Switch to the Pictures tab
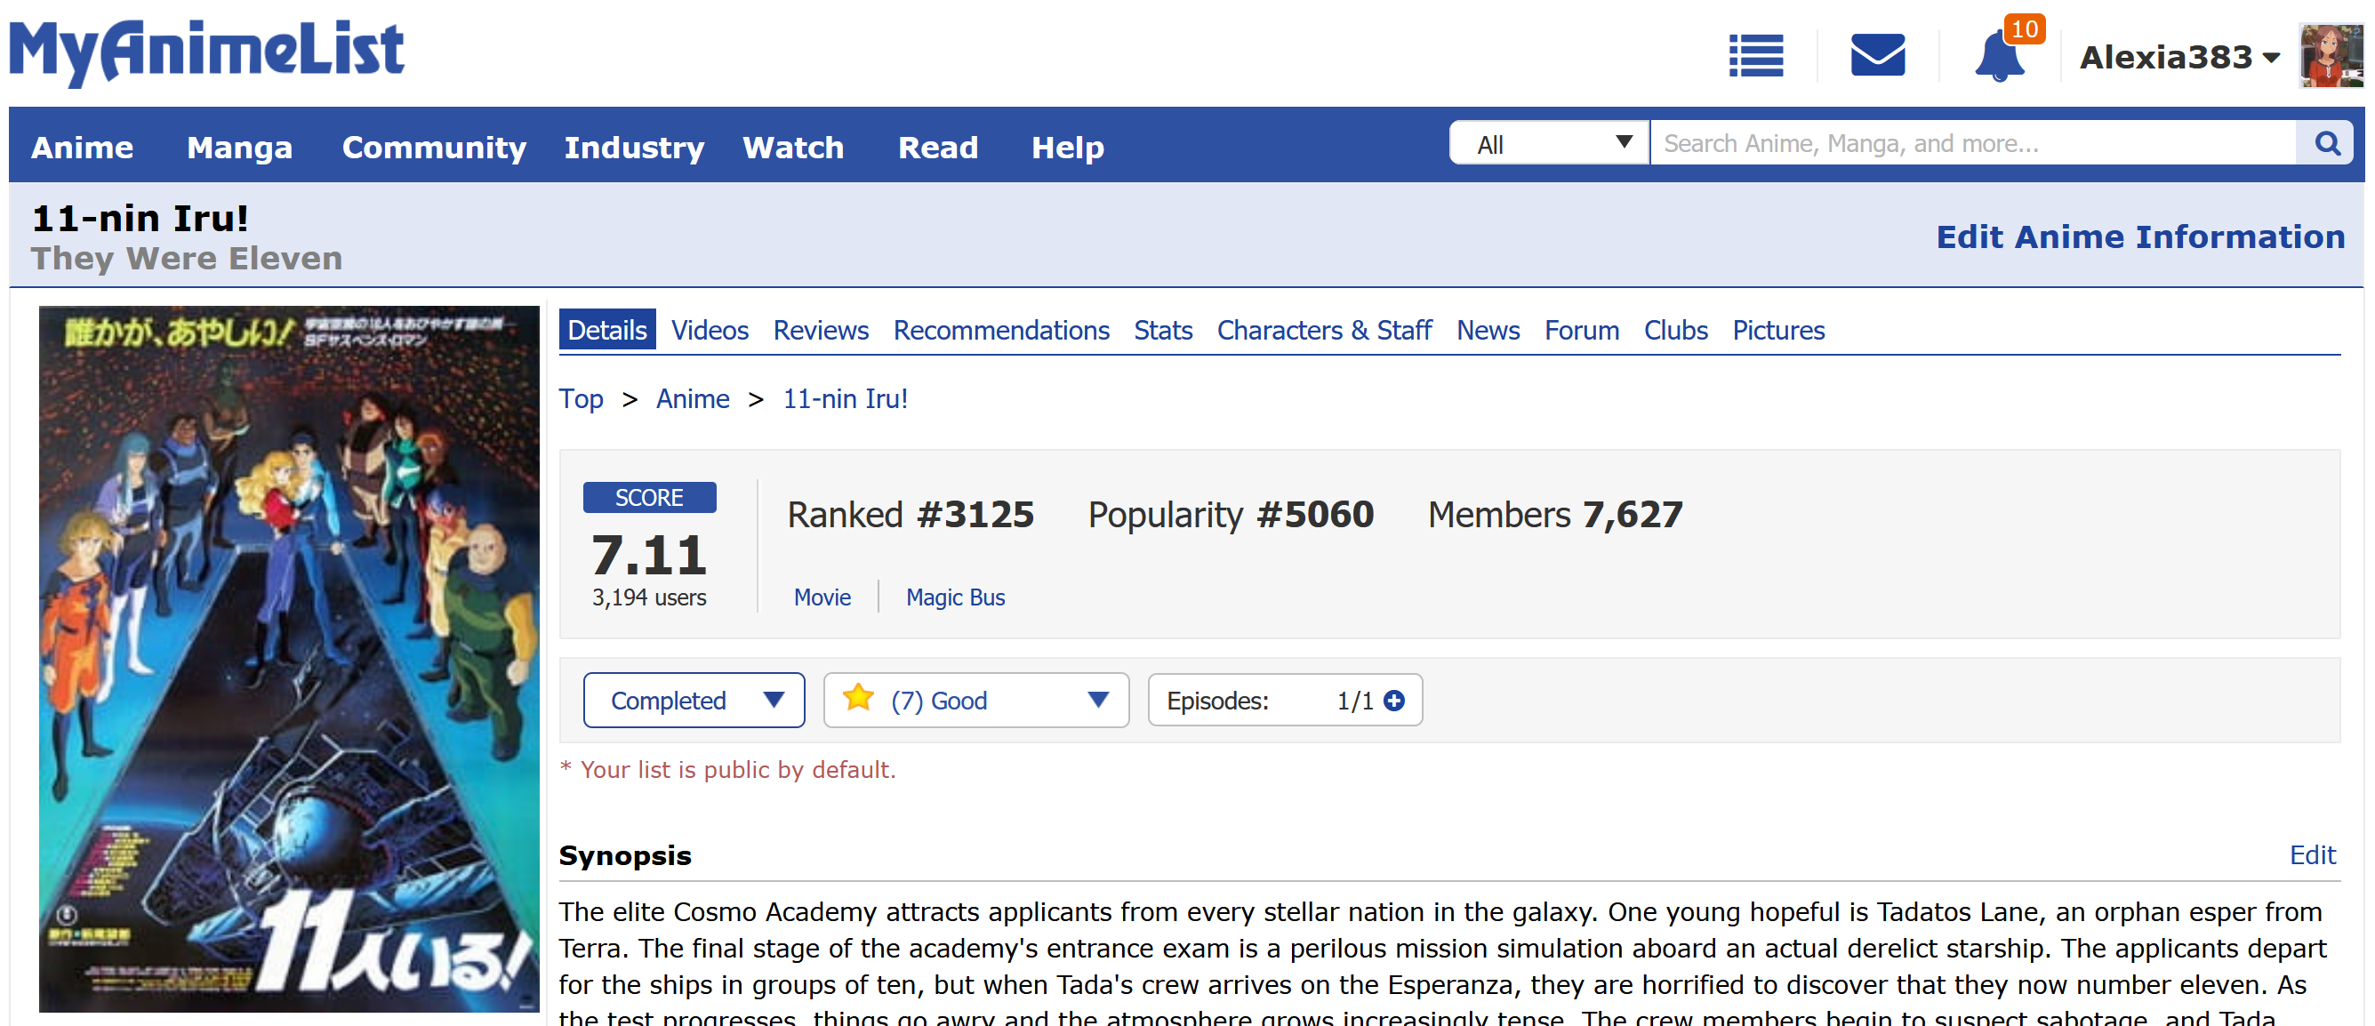Image resolution: width=2375 pixels, height=1026 pixels. (x=1778, y=330)
